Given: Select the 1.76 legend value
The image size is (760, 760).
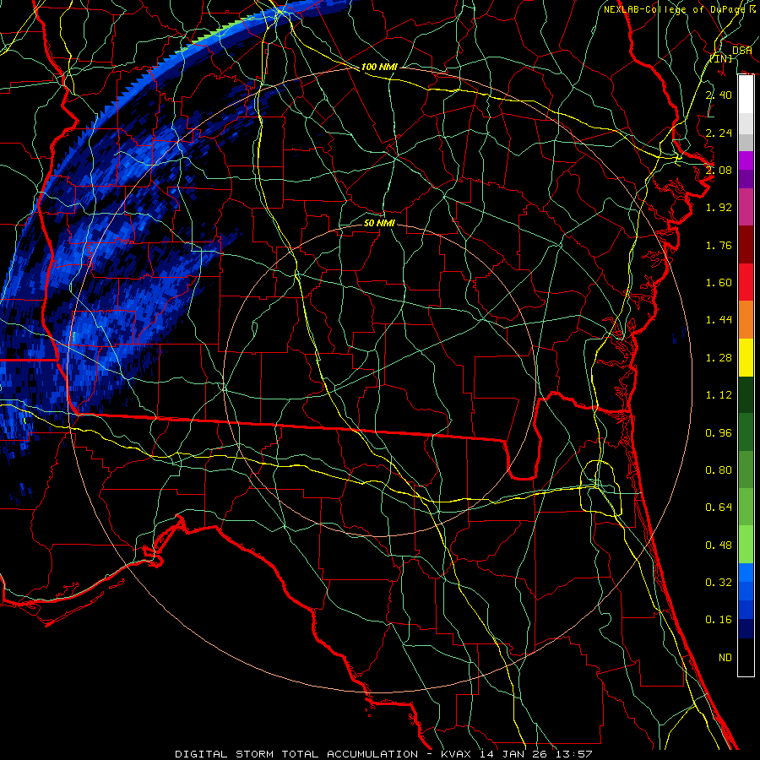Looking at the screenshot, I should pyautogui.click(x=719, y=245).
